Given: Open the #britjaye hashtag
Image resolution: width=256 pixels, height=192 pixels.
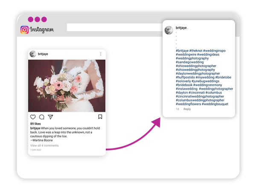Looking at the screenshot, I should (x=182, y=51).
